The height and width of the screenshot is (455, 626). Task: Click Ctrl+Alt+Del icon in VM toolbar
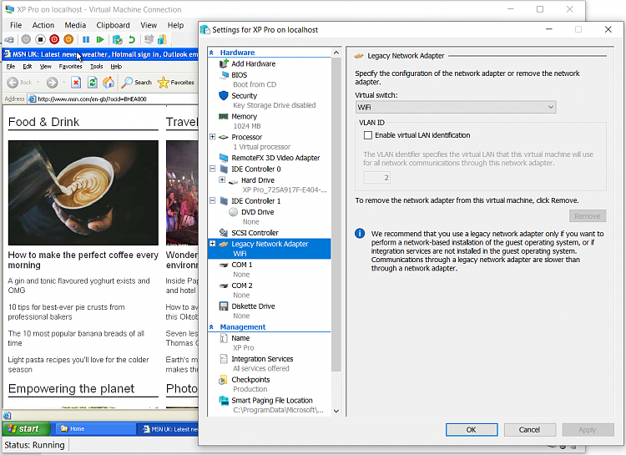pos(9,39)
